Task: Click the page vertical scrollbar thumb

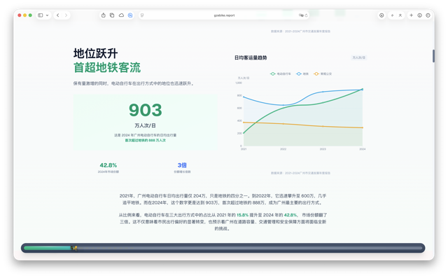Action: (x=433, y=56)
